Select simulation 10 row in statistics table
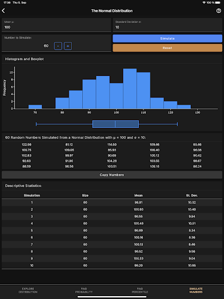 [x=112, y=266]
